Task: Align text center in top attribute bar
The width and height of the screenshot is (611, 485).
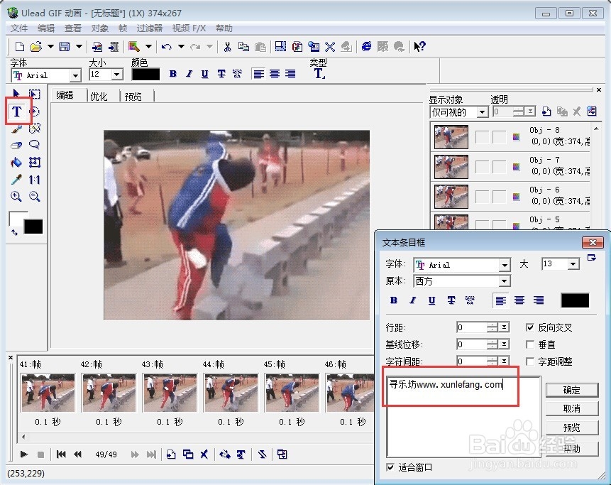Action: pyautogui.click(x=275, y=74)
